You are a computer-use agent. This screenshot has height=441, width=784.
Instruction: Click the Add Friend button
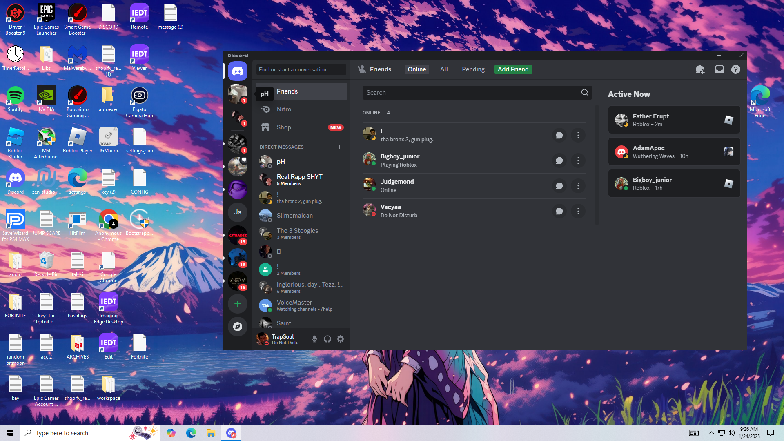click(x=513, y=69)
